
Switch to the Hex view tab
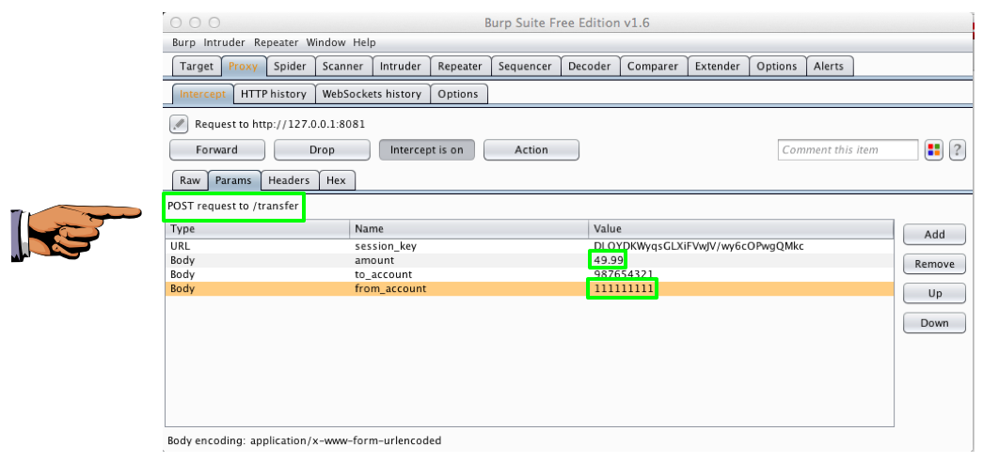click(x=337, y=180)
